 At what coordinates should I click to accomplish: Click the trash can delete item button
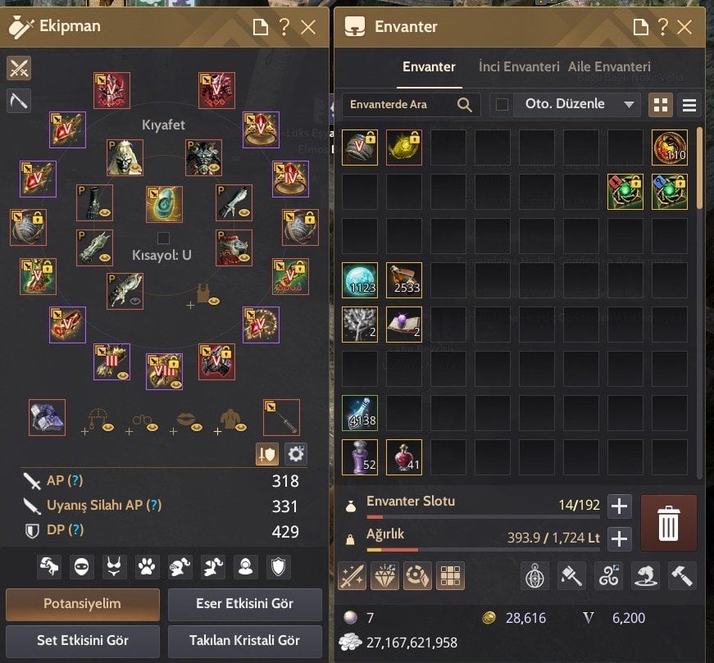point(668,523)
